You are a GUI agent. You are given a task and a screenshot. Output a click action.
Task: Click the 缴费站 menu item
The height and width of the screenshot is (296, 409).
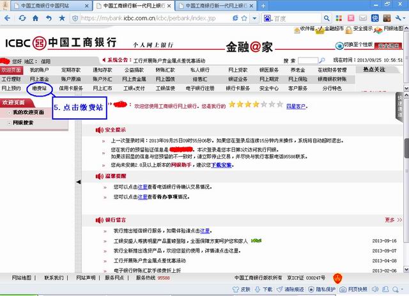pyautogui.click(x=40, y=88)
